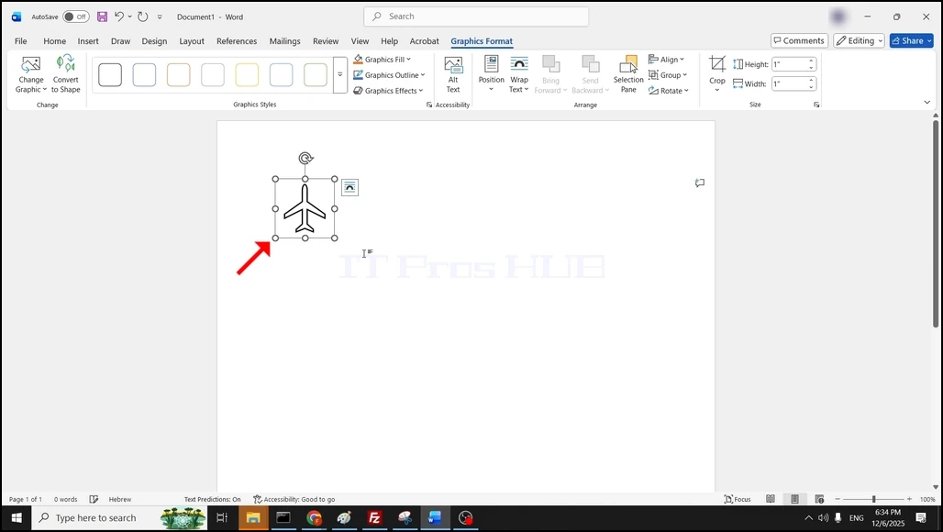Open Chrome from the taskbar

click(314, 517)
